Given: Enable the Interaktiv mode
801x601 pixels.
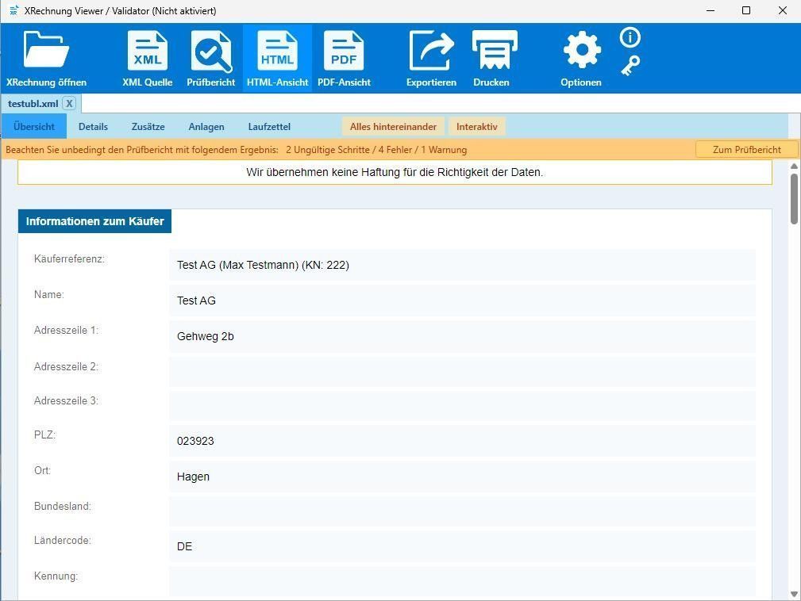Looking at the screenshot, I should 476,127.
